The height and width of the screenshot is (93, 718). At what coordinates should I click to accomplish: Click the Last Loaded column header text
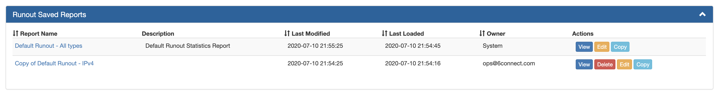click(x=406, y=34)
